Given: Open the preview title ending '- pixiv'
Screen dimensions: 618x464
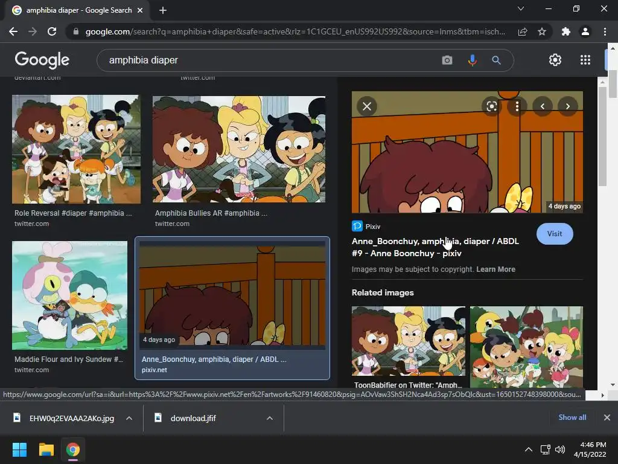Looking at the screenshot, I should (x=435, y=247).
